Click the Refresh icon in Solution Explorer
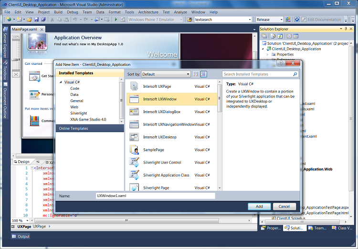 coord(280,36)
